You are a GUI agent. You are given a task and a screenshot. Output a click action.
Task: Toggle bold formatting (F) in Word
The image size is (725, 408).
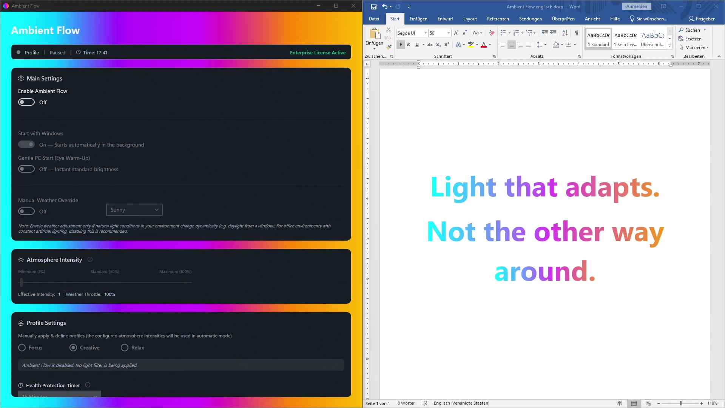point(401,45)
